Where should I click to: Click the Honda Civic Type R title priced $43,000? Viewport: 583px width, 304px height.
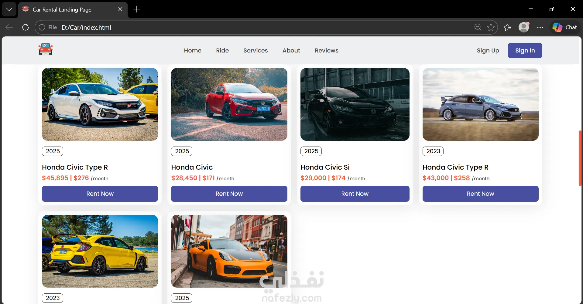pos(455,167)
